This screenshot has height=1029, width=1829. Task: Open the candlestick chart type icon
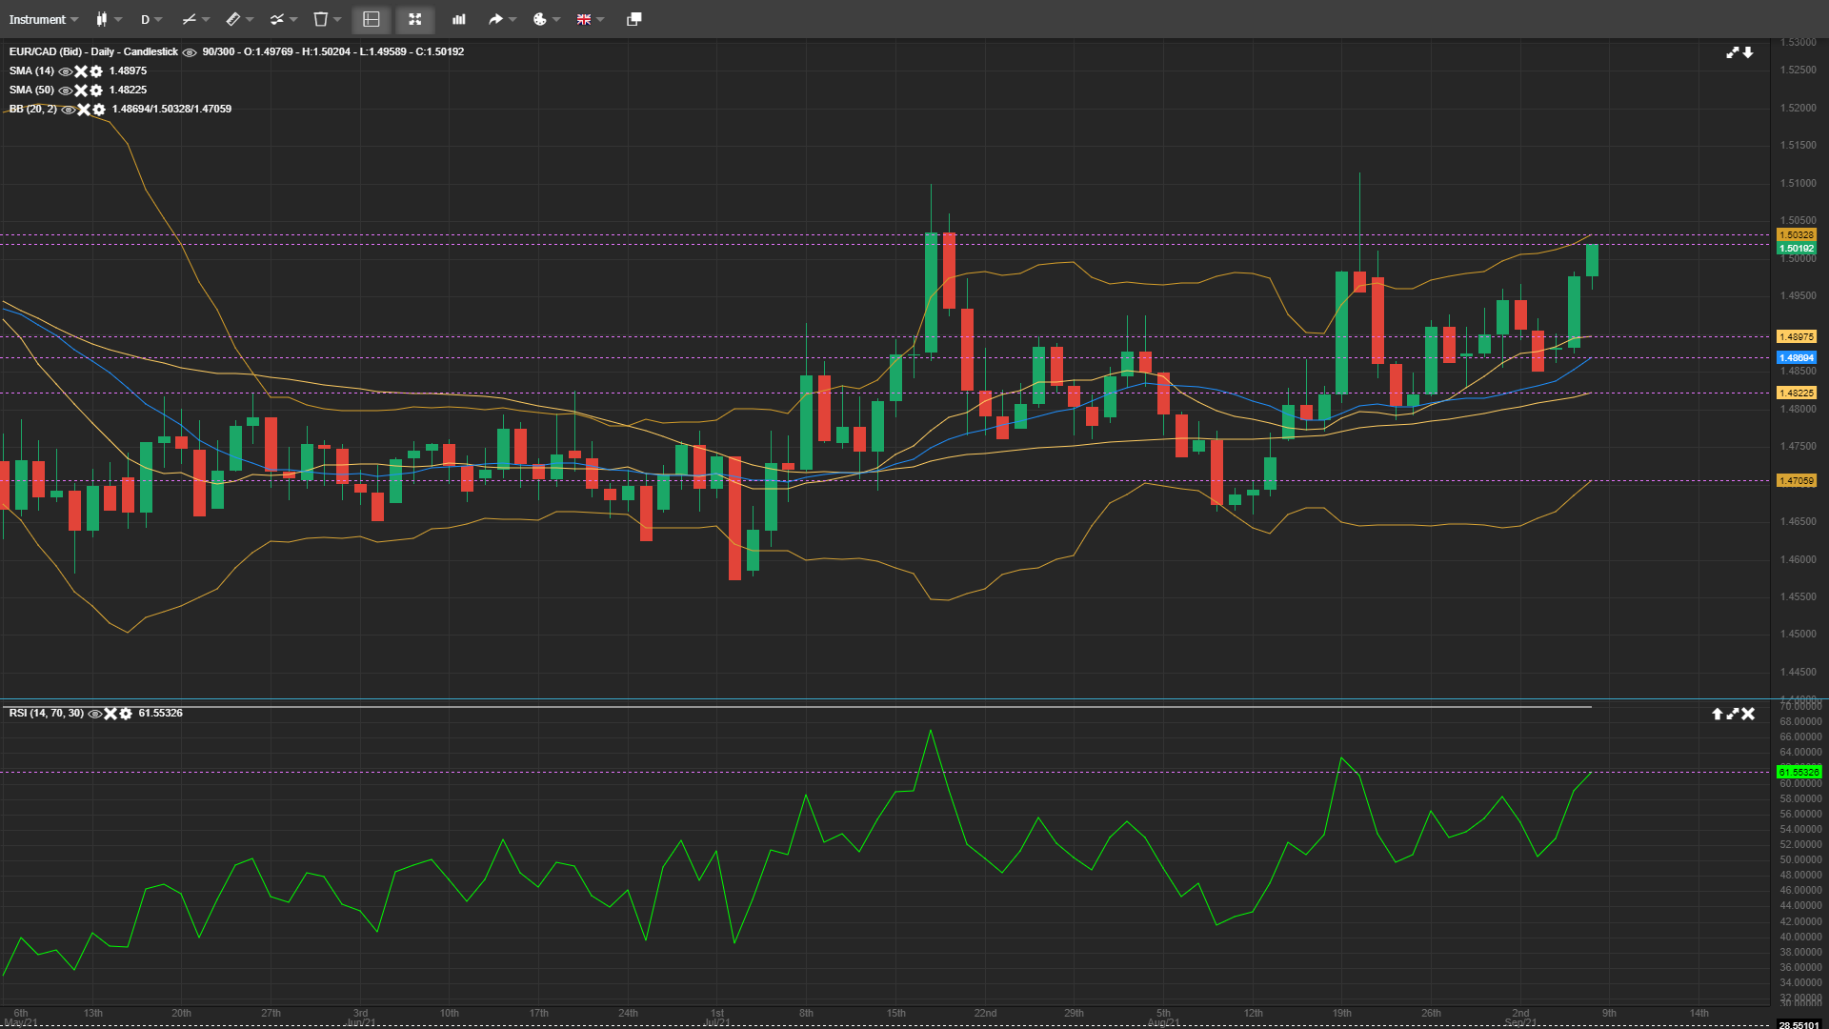pyautogui.click(x=101, y=19)
